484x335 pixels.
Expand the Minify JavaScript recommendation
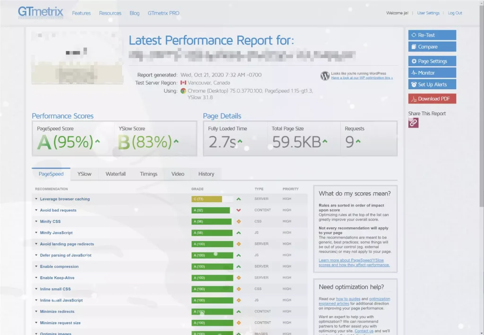pos(56,233)
